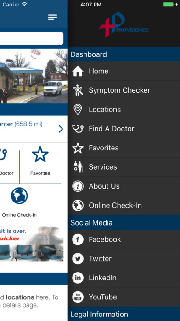
Task: Select Online Check-In menu item
Action: pos(124,206)
